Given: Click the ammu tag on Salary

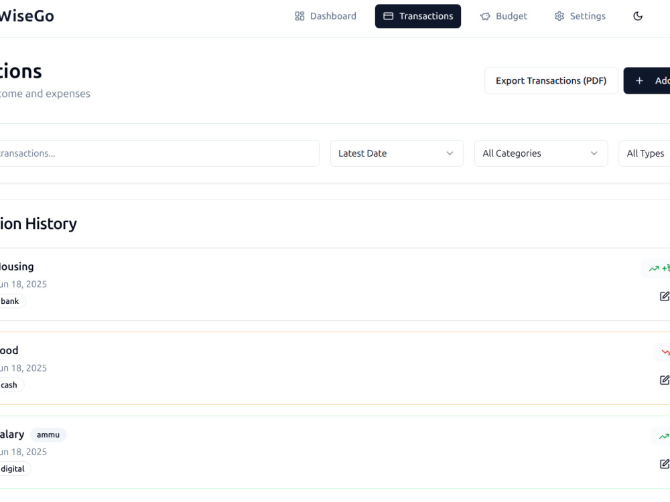Looking at the screenshot, I should pyautogui.click(x=48, y=434).
